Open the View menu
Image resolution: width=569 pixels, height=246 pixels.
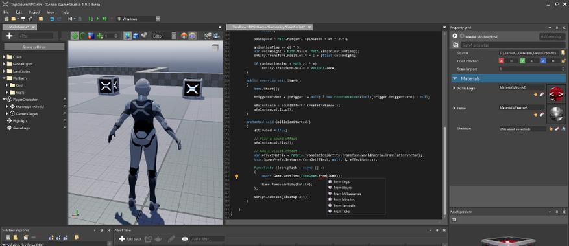pyautogui.click(x=51, y=12)
